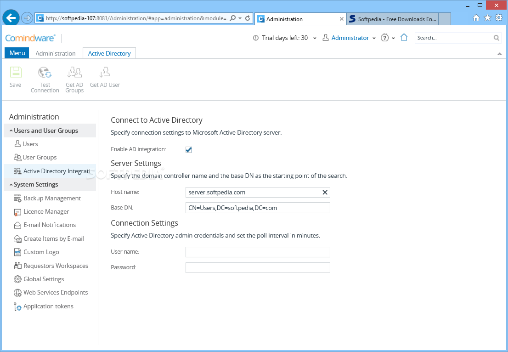Select the Active Directory ribbon tab
The image size is (508, 352).
(109, 53)
